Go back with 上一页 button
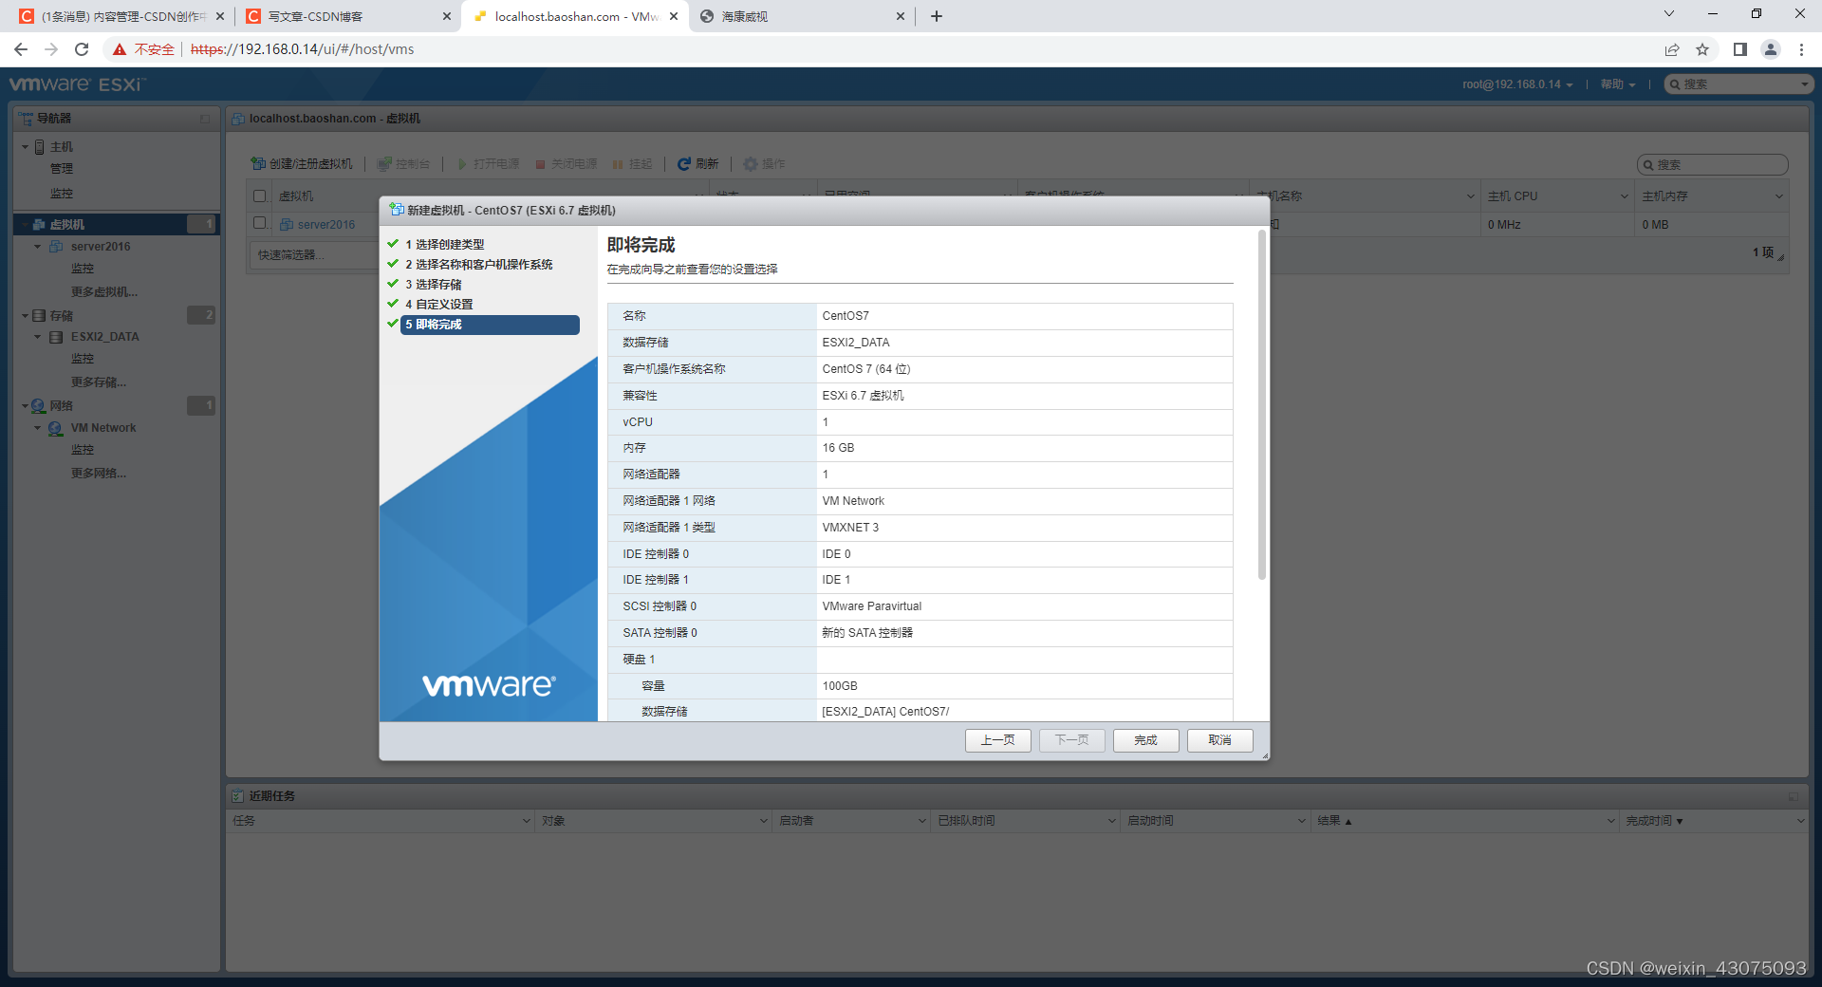This screenshot has width=1822, height=987. [x=997, y=740]
